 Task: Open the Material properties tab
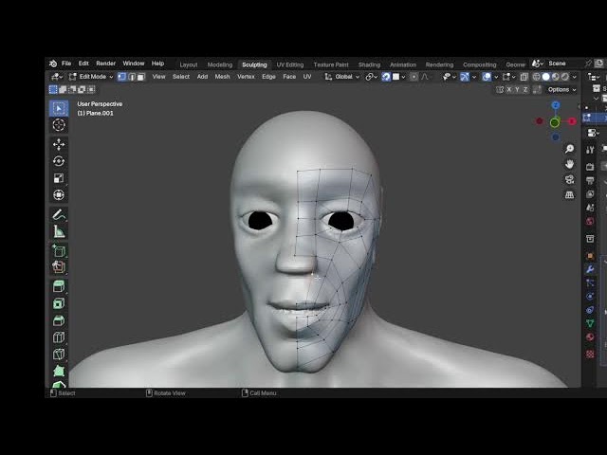click(590, 337)
